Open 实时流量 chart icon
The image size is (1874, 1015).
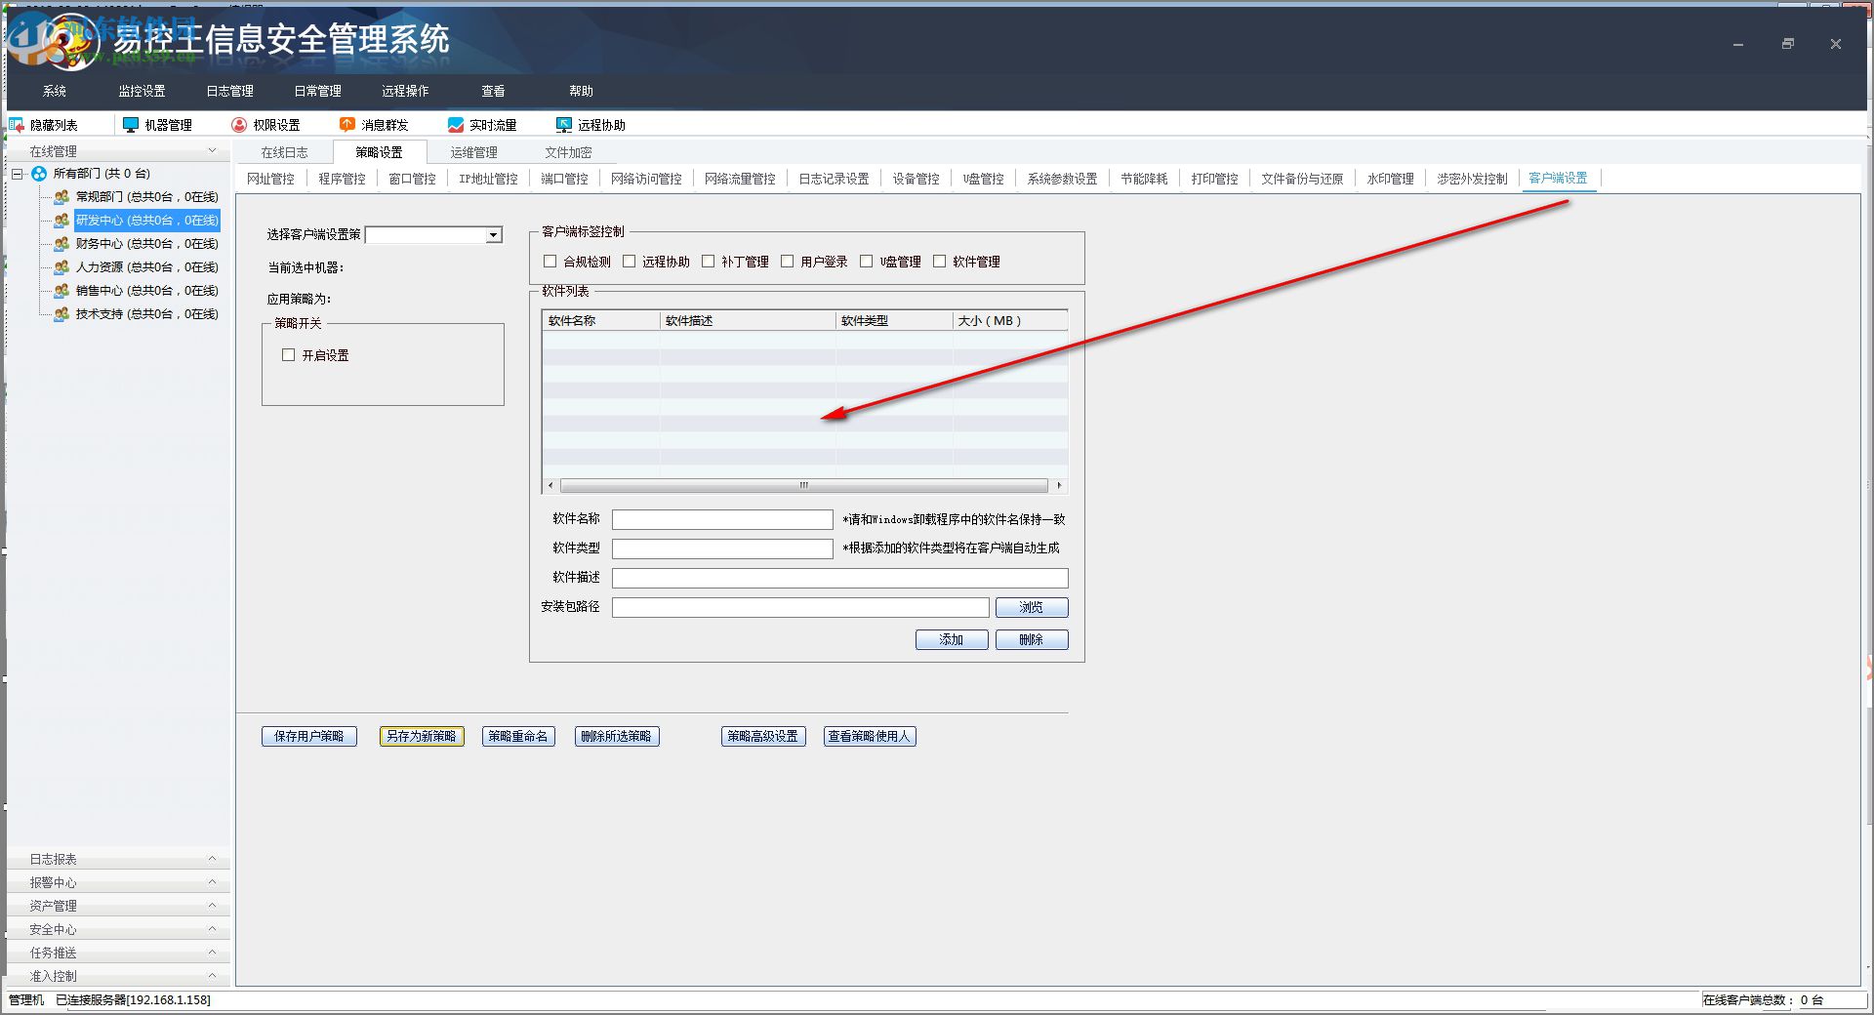click(456, 125)
